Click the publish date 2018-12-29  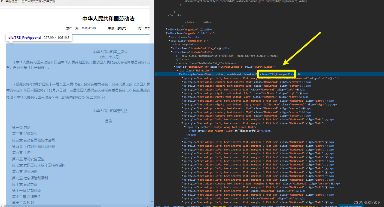[x=89, y=28]
